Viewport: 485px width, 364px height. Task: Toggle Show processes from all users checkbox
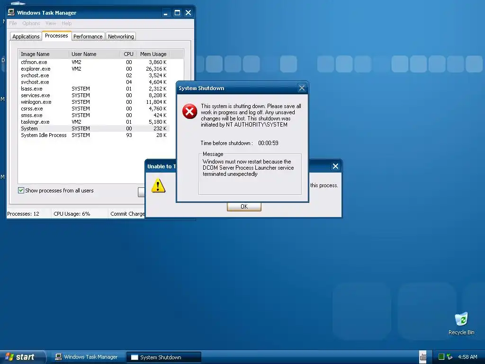[21, 191]
